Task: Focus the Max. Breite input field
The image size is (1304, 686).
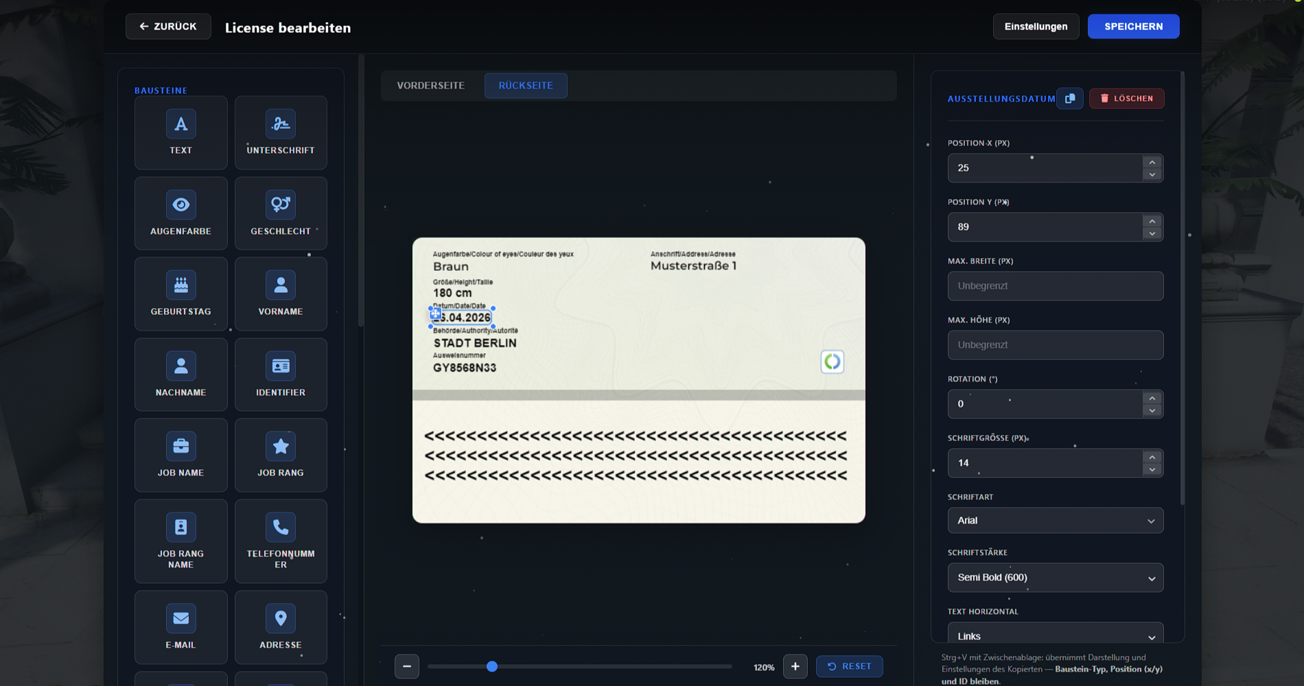Action: [x=1056, y=286]
